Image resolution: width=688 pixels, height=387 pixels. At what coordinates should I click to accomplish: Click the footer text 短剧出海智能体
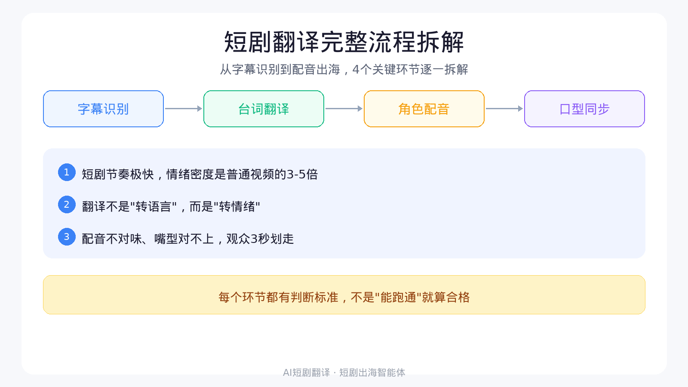(372, 372)
